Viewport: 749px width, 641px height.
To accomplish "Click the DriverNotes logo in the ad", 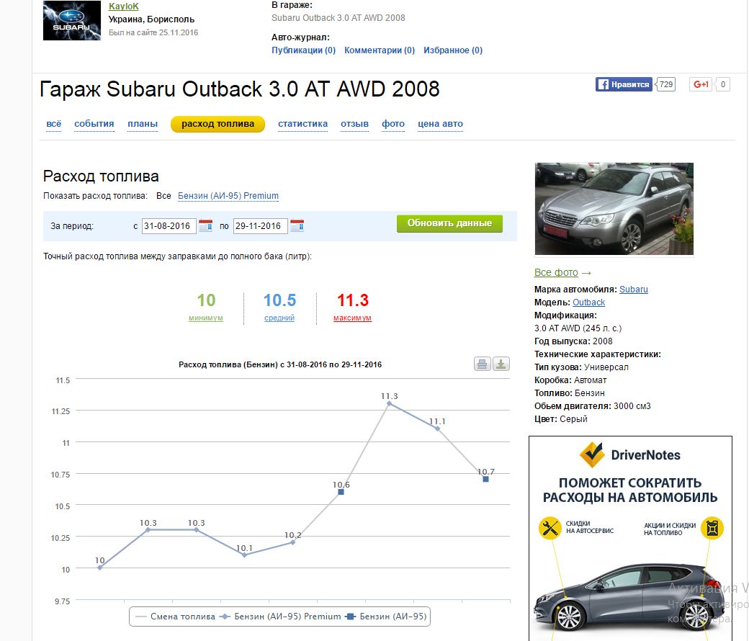I will tap(630, 455).
